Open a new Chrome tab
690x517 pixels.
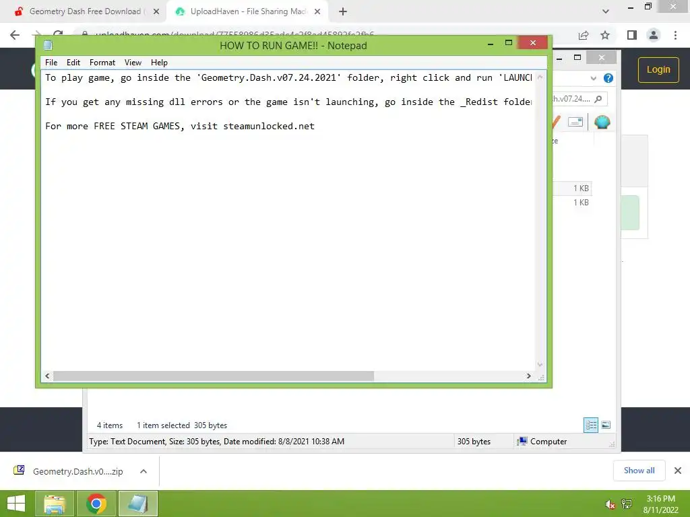point(343,11)
